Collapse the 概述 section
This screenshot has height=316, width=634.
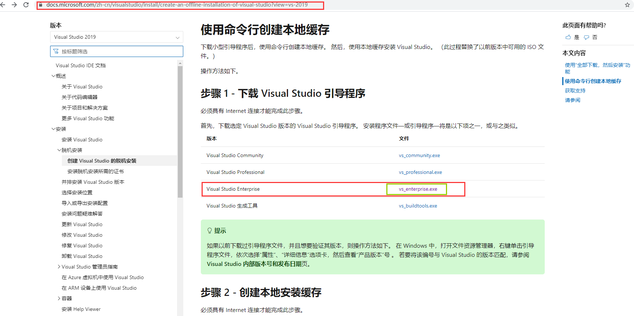click(53, 76)
